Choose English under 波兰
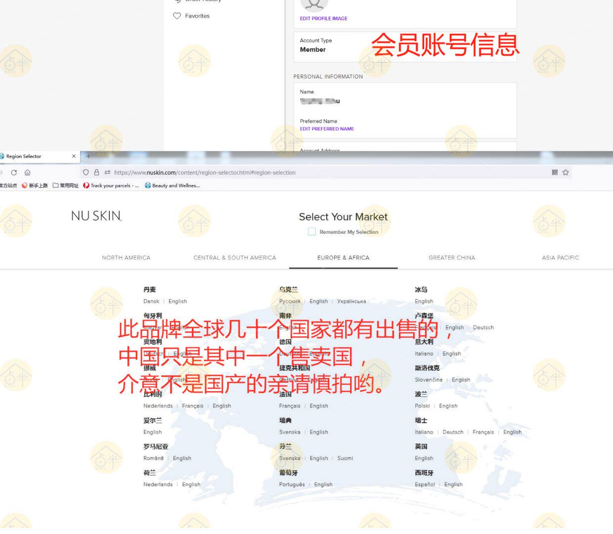This screenshot has width=613, height=534. coord(448,406)
